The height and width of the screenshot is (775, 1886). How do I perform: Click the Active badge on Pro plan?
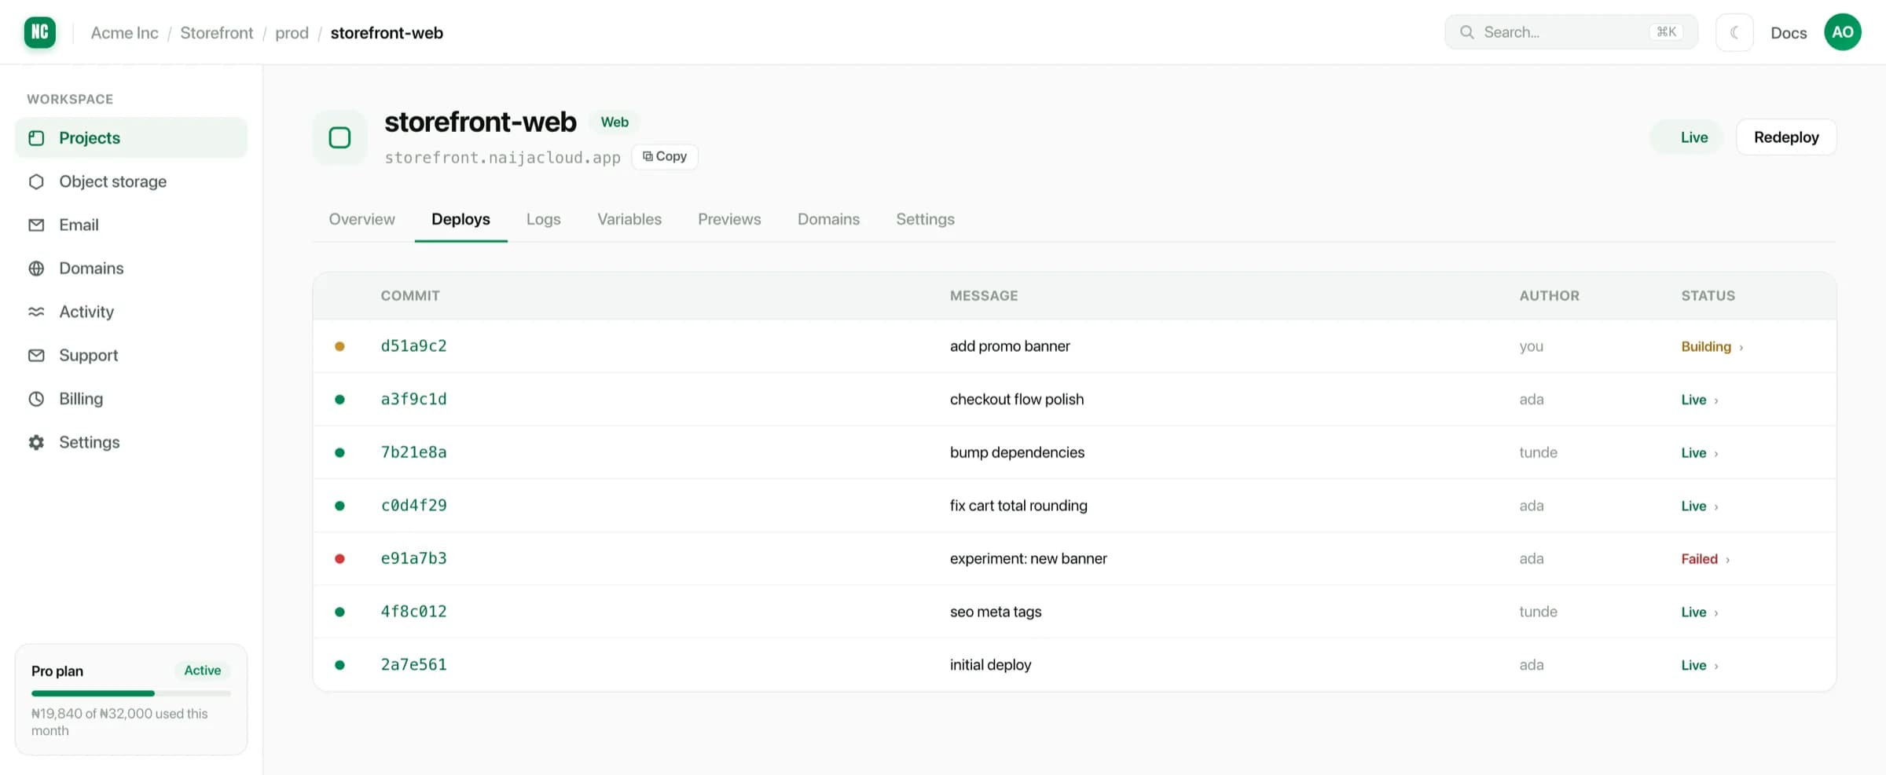coord(202,671)
